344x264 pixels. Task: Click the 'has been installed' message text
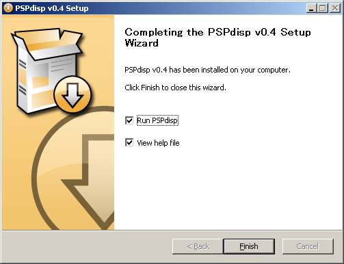[207, 70]
